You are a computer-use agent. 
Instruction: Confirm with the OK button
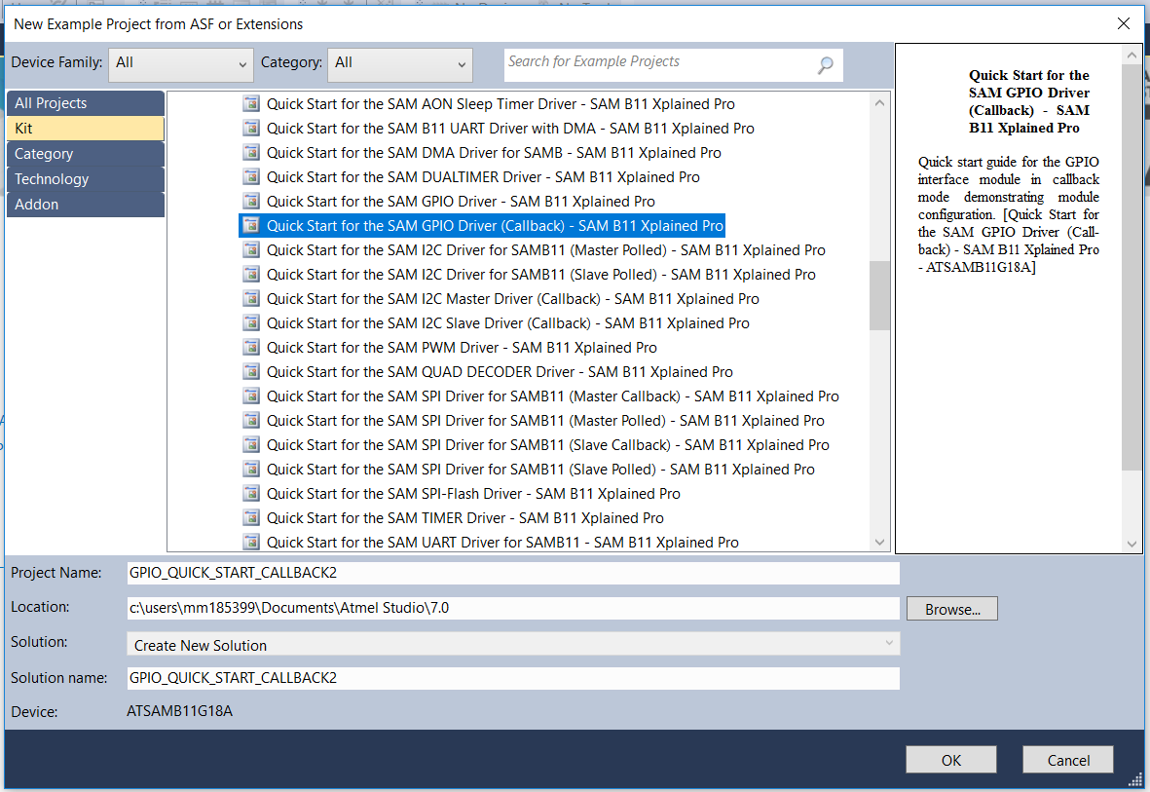tap(950, 760)
